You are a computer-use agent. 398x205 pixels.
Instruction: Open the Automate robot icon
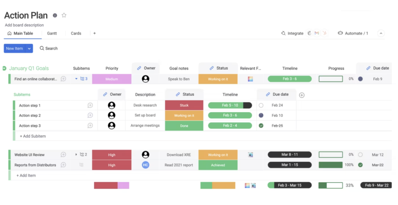pos(340,33)
